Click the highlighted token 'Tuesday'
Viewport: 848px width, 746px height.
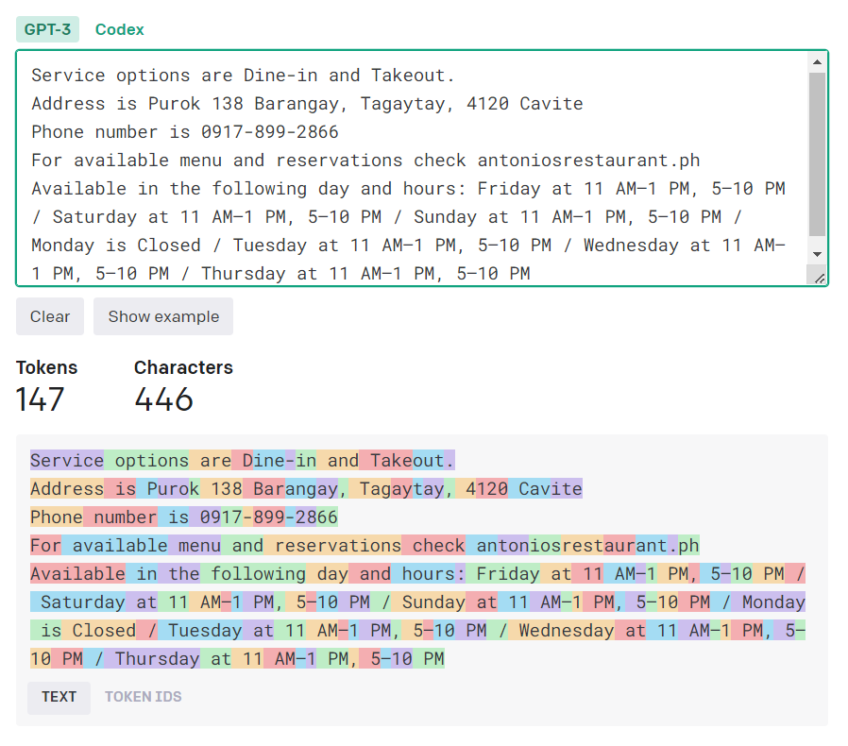click(199, 630)
